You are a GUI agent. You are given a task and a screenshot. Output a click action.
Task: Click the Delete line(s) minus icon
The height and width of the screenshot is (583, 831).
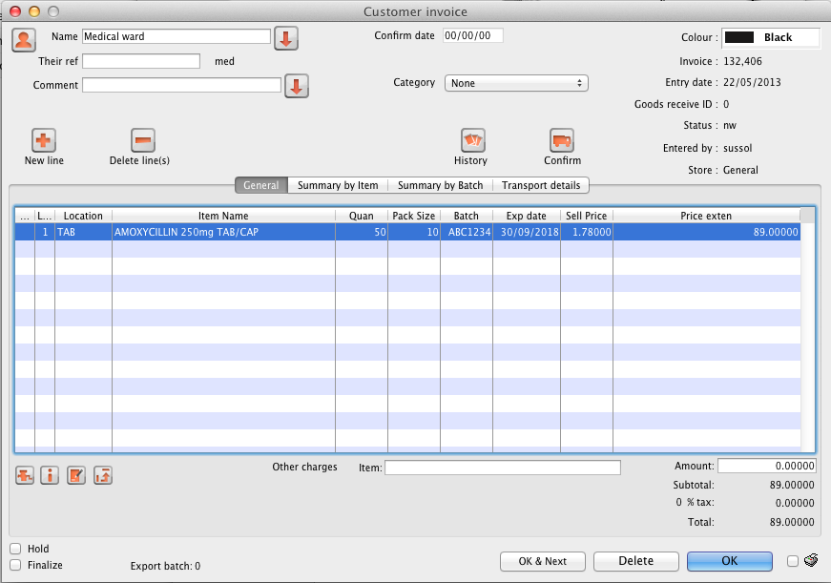pyautogui.click(x=142, y=141)
